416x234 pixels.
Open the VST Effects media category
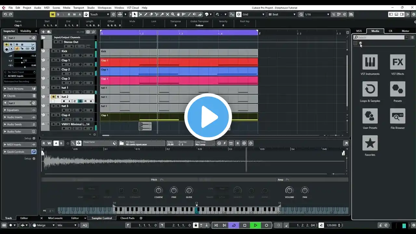click(397, 62)
